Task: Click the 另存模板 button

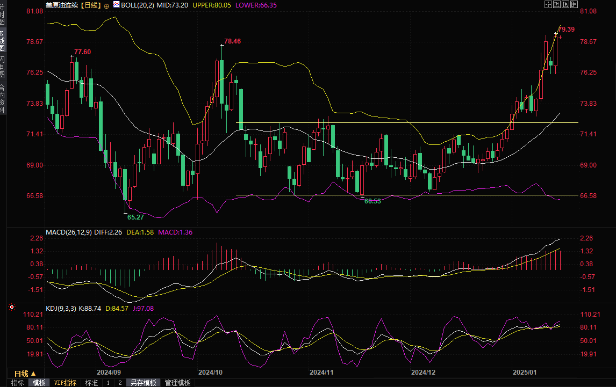Action: point(144,383)
